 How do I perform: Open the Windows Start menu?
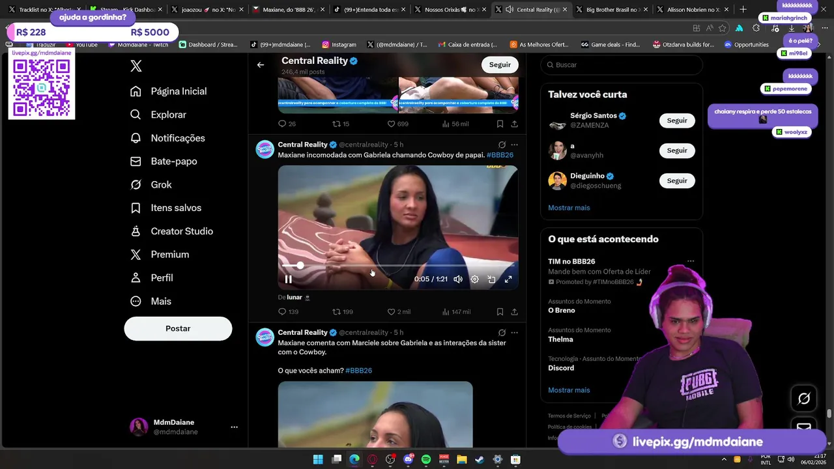click(318, 459)
